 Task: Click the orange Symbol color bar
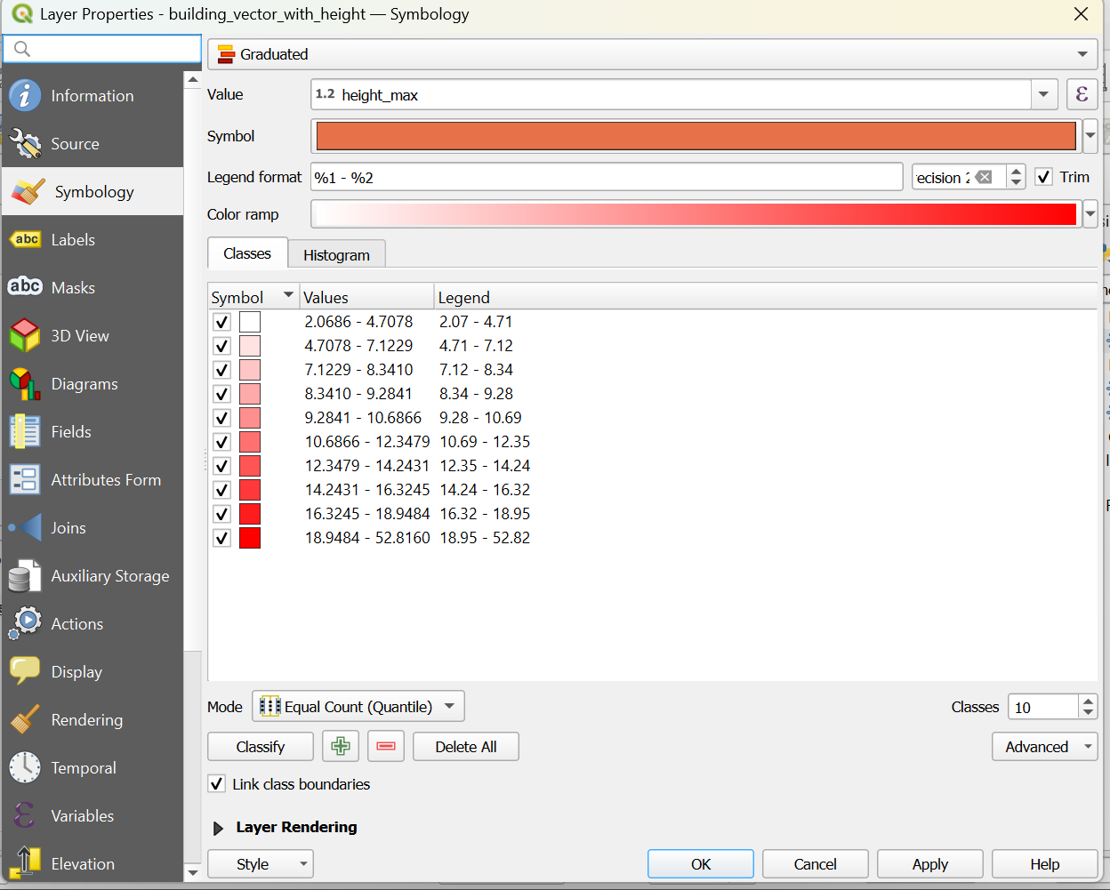pyautogui.click(x=696, y=136)
